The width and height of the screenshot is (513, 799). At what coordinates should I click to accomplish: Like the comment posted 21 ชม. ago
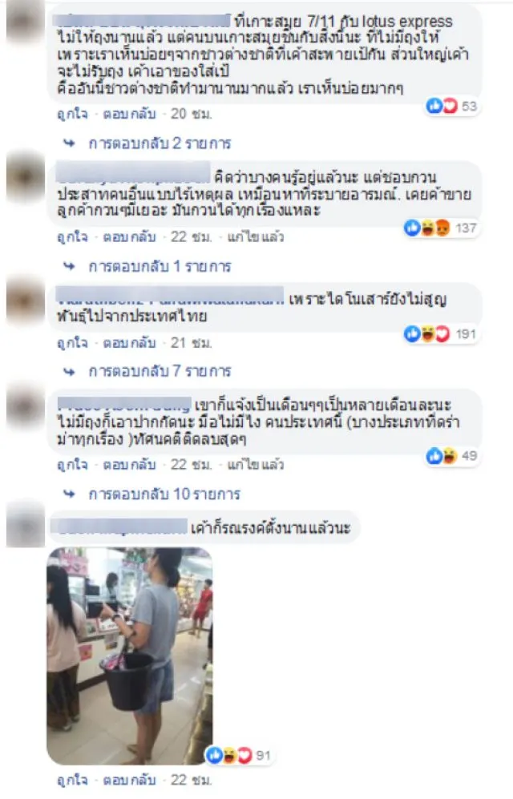click(x=72, y=342)
